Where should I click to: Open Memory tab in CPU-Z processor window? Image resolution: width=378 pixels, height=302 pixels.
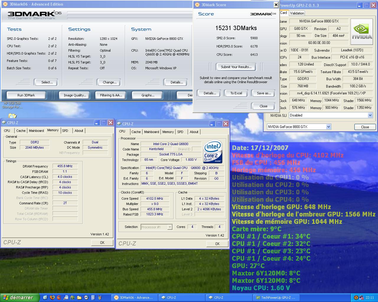click(168, 132)
